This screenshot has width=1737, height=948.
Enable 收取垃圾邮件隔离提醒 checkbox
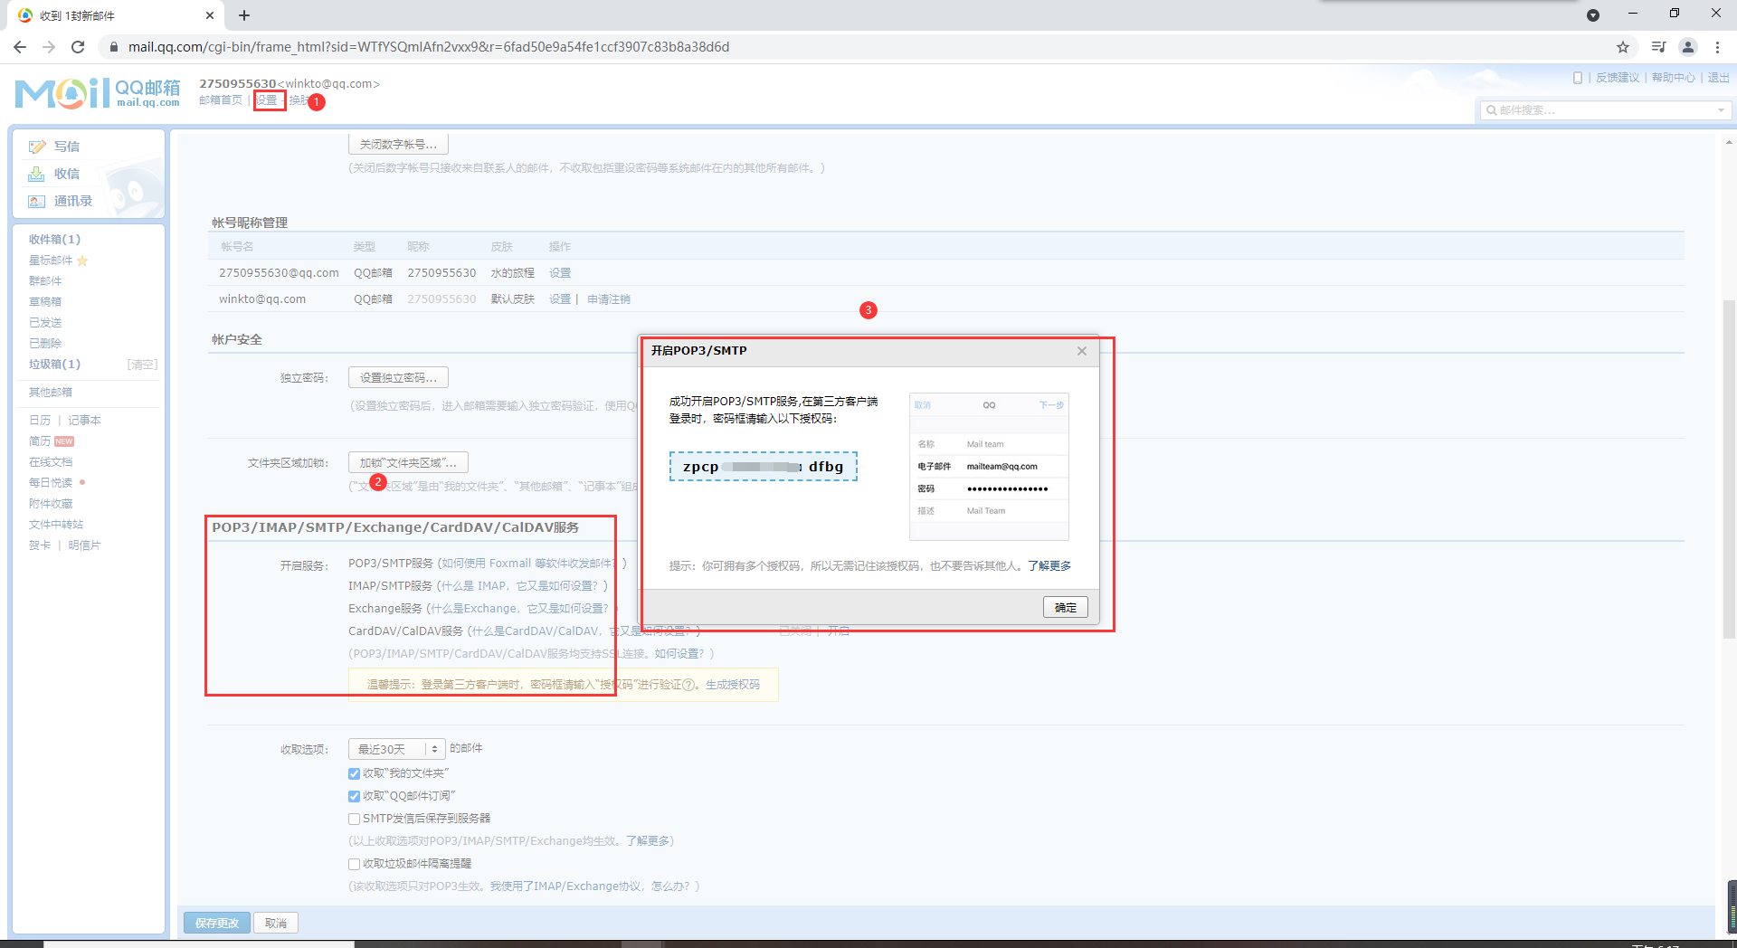(x=354, y=864)
